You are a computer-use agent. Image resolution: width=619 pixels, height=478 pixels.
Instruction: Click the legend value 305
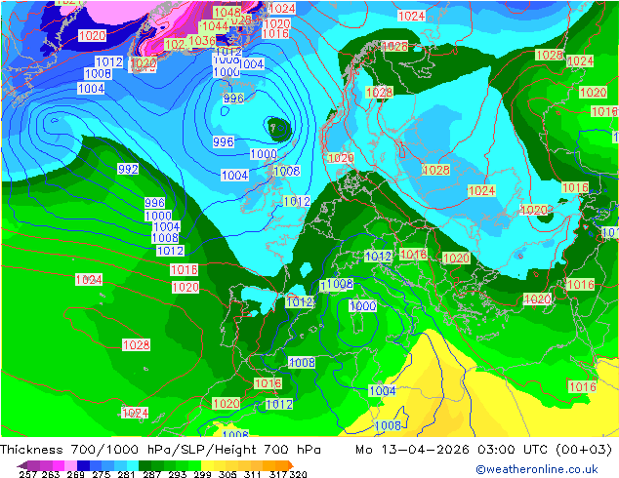(227, 474)
